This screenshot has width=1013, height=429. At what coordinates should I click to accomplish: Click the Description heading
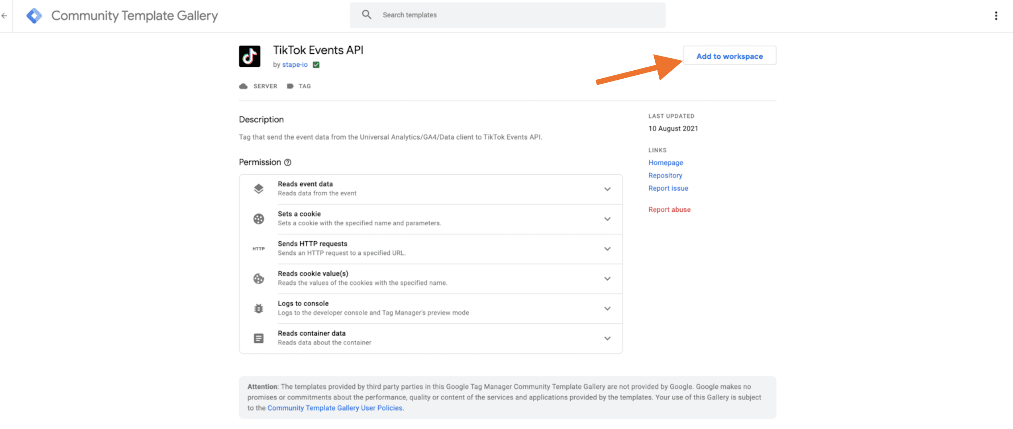tap(261, 120)
